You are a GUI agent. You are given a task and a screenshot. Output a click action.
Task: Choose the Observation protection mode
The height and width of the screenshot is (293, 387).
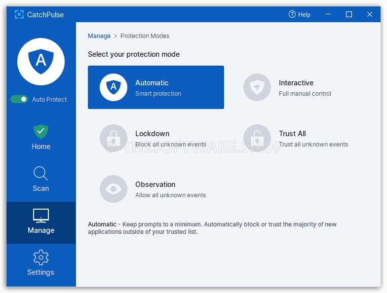click(x=156, y=189)
